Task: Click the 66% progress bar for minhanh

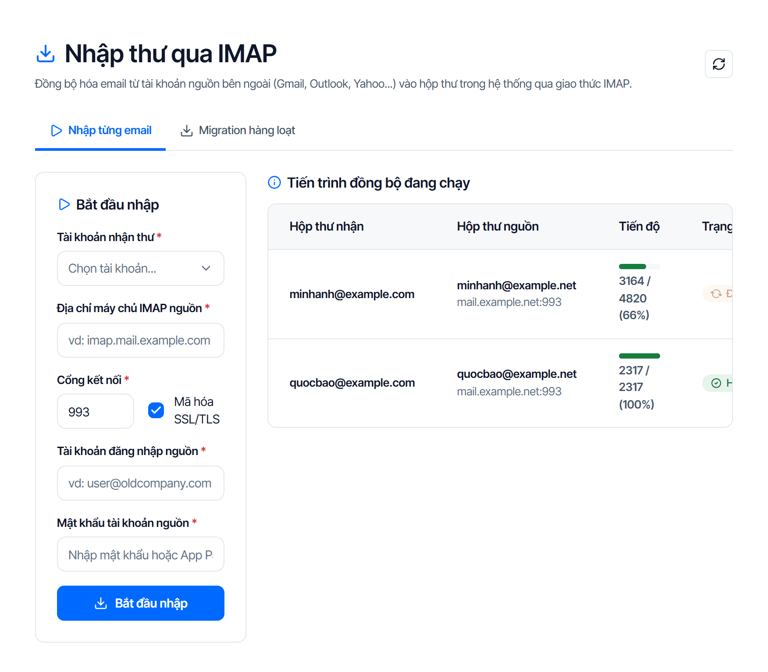Action: click(640, 267)
